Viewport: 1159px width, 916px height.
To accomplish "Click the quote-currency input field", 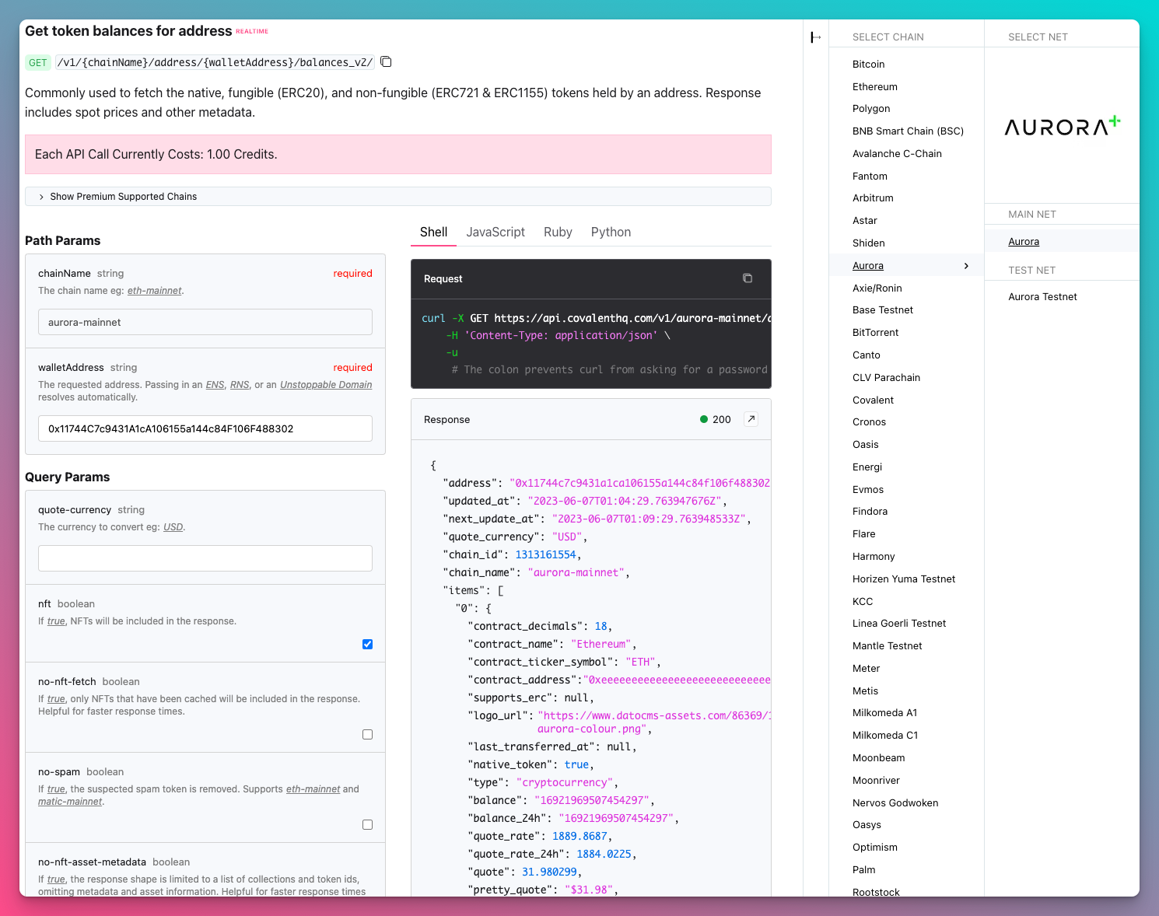I will [x=205, y=558].
